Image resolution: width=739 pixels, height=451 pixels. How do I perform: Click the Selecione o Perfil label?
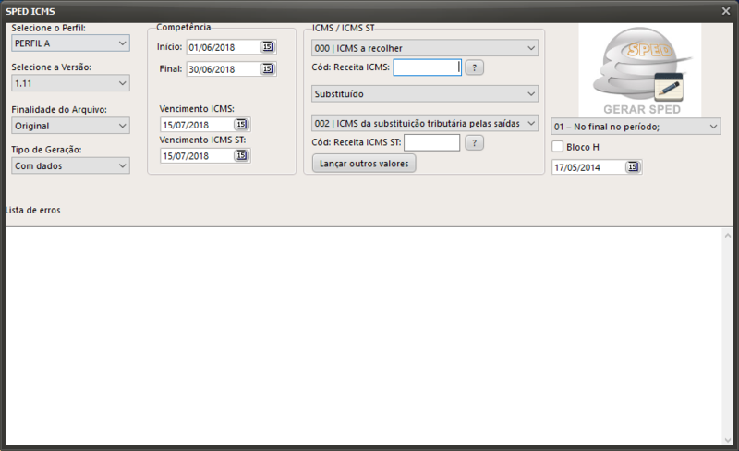click(49, 29)
